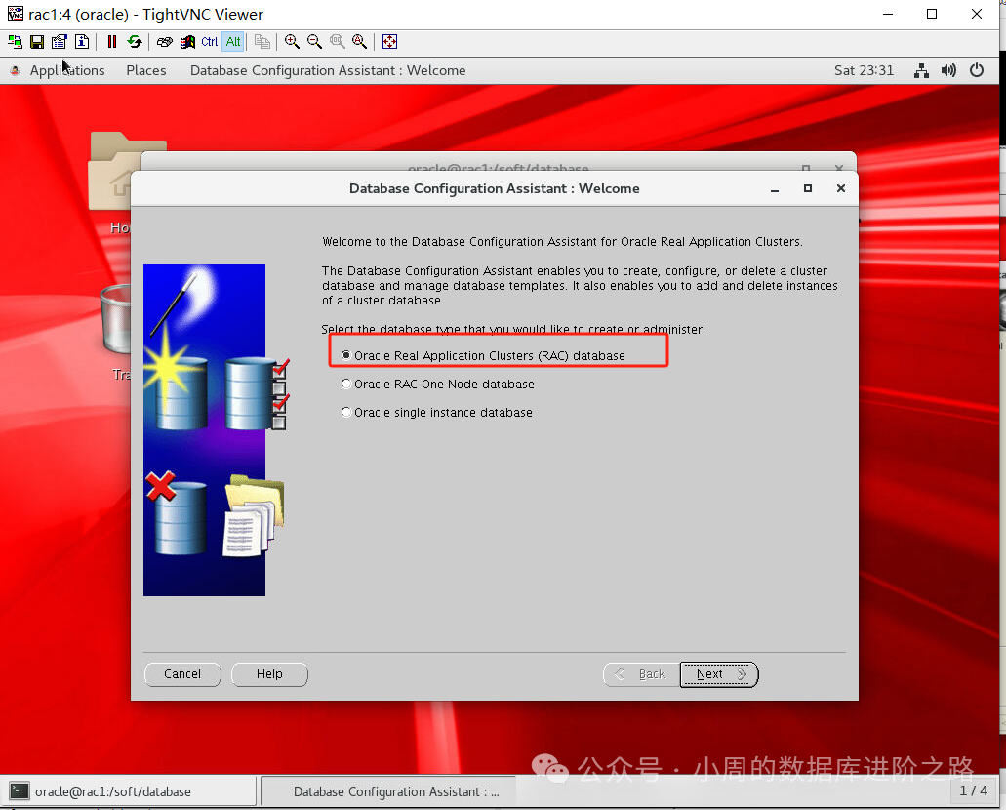Click the Zoom 100% magnifier icon
1006x810 pixels.
pyautogui.click(x=337, y=42)
